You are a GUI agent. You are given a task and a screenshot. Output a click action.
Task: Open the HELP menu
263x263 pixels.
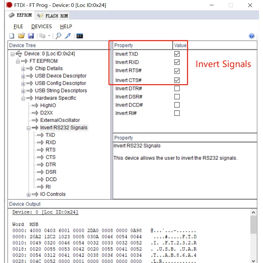(x=66, y=27)
